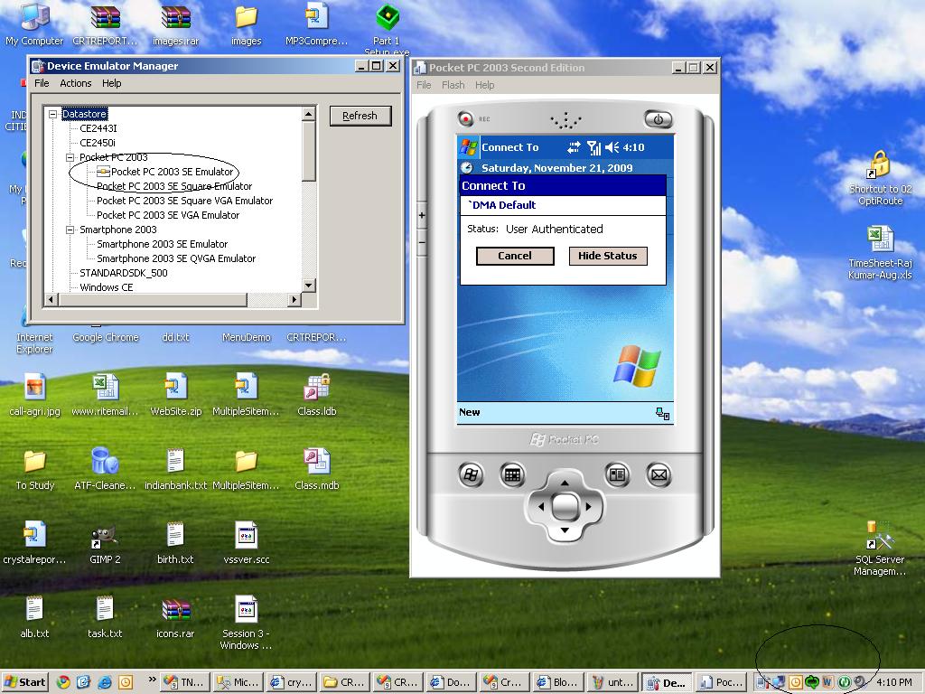Open the Flash menu in the emulator window

click(x=453, y=84)
